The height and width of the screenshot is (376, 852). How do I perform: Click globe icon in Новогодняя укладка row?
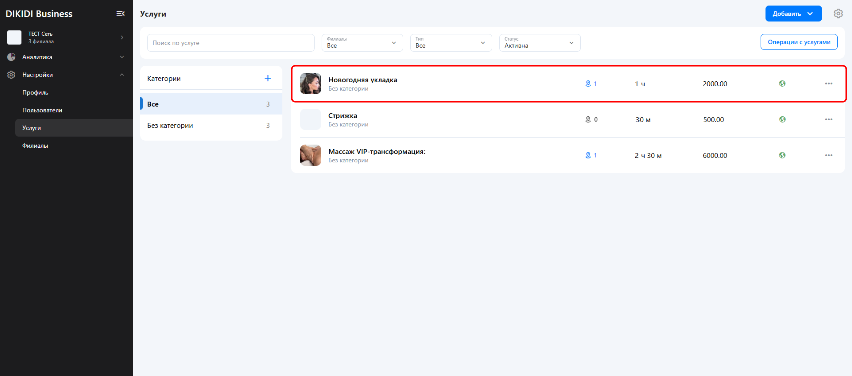tap(782, 84)
